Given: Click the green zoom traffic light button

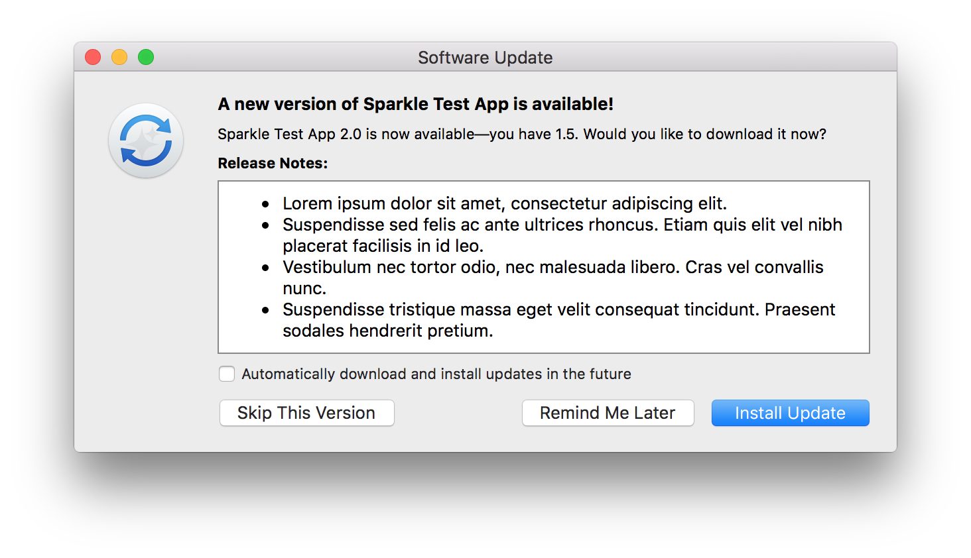Looking at the screenshot, I should point(145,57).
